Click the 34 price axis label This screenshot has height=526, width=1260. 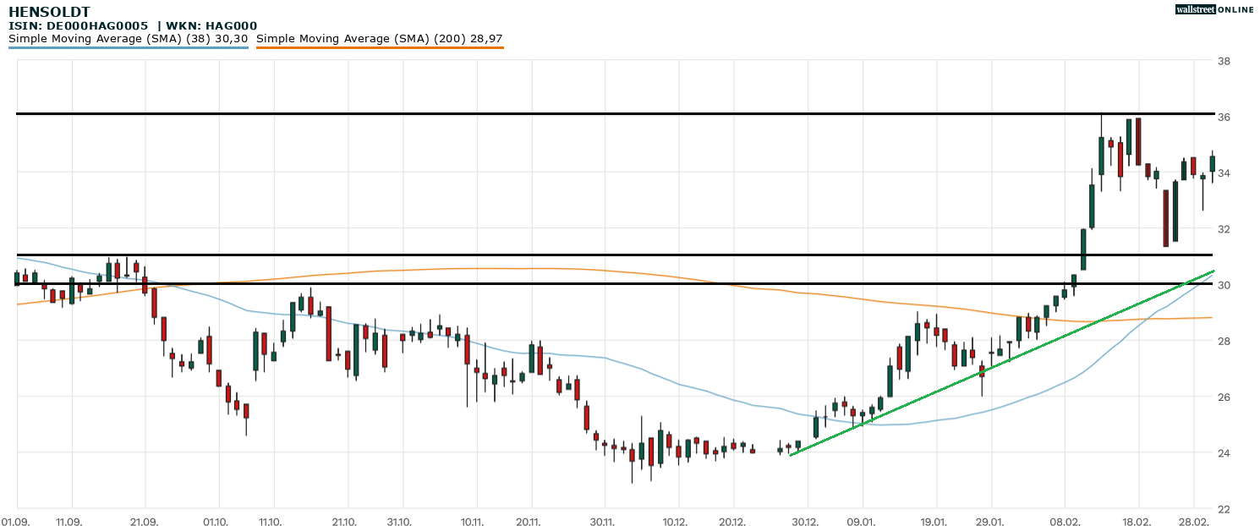coord(1223,173)
